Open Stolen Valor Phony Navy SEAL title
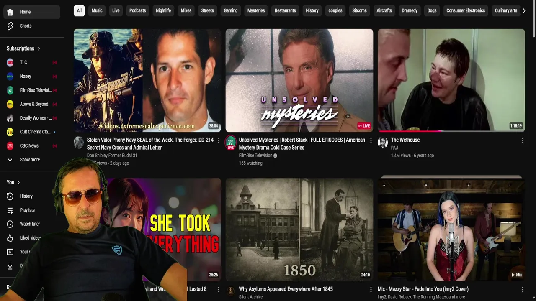The height and width of the screenshot is (301, 536). coord(150,144)
